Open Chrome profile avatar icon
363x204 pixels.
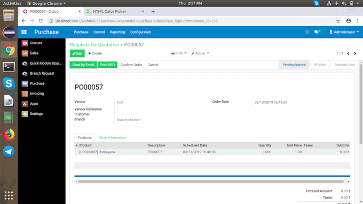pyautogui.click(x=349, y=21)
